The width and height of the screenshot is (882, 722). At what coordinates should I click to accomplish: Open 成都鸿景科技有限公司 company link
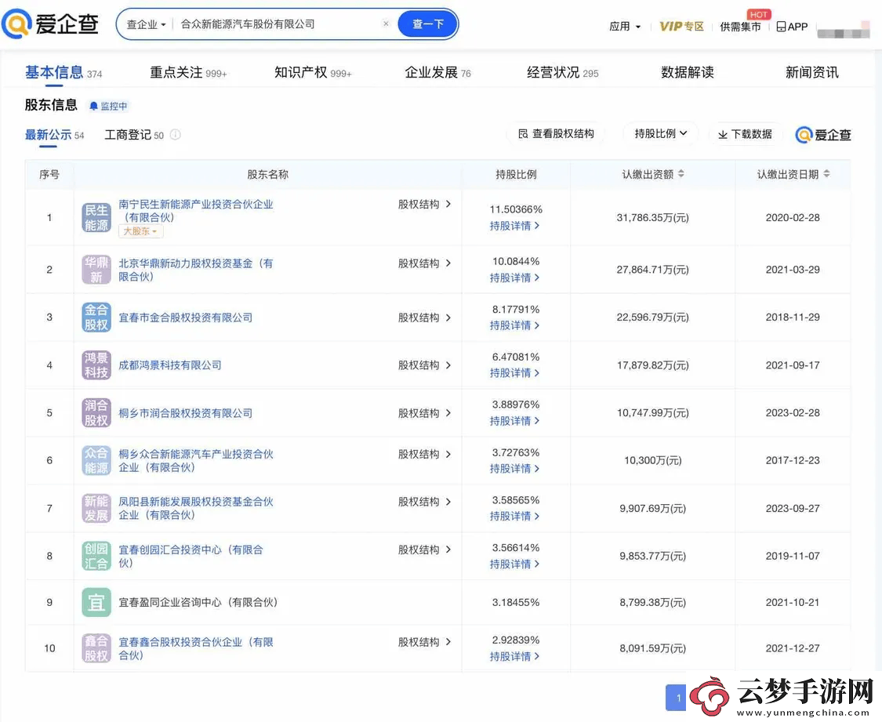tap(170, 365)
